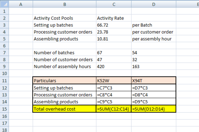
Task: Click cell 'per Batch'
Action: point(154,25)
